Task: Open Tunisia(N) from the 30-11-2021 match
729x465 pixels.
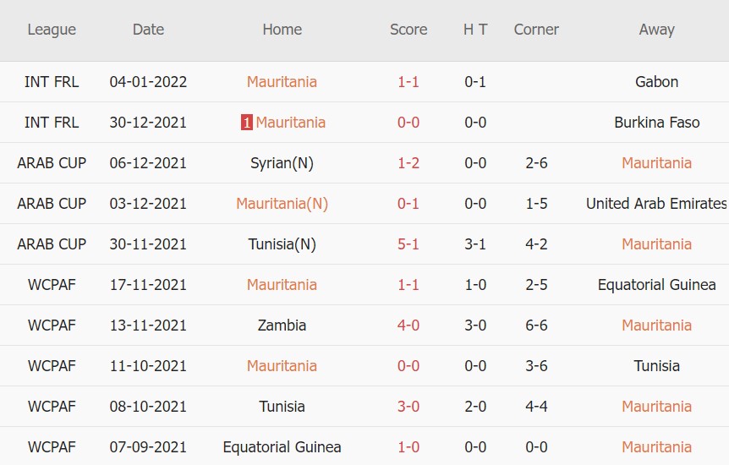Action: coord(282,244)
